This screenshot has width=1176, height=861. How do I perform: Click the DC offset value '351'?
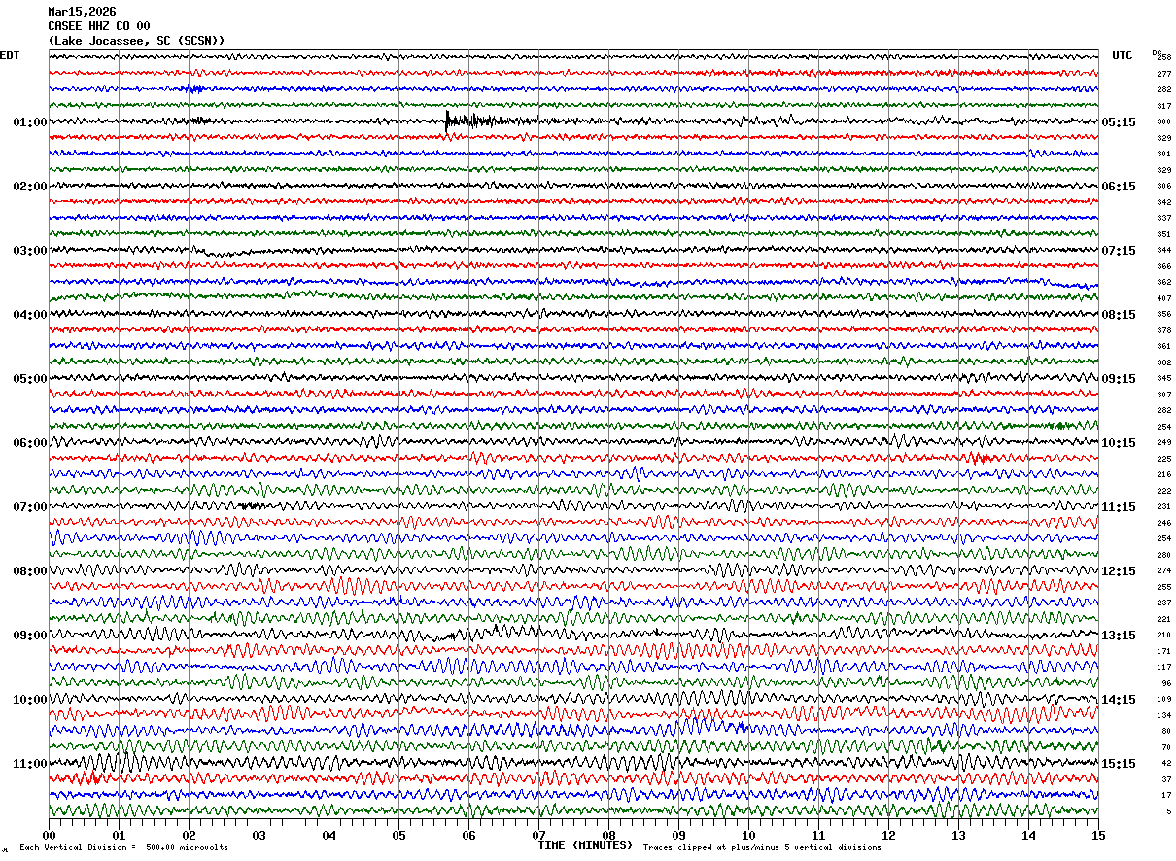(x=1163, y=234)
